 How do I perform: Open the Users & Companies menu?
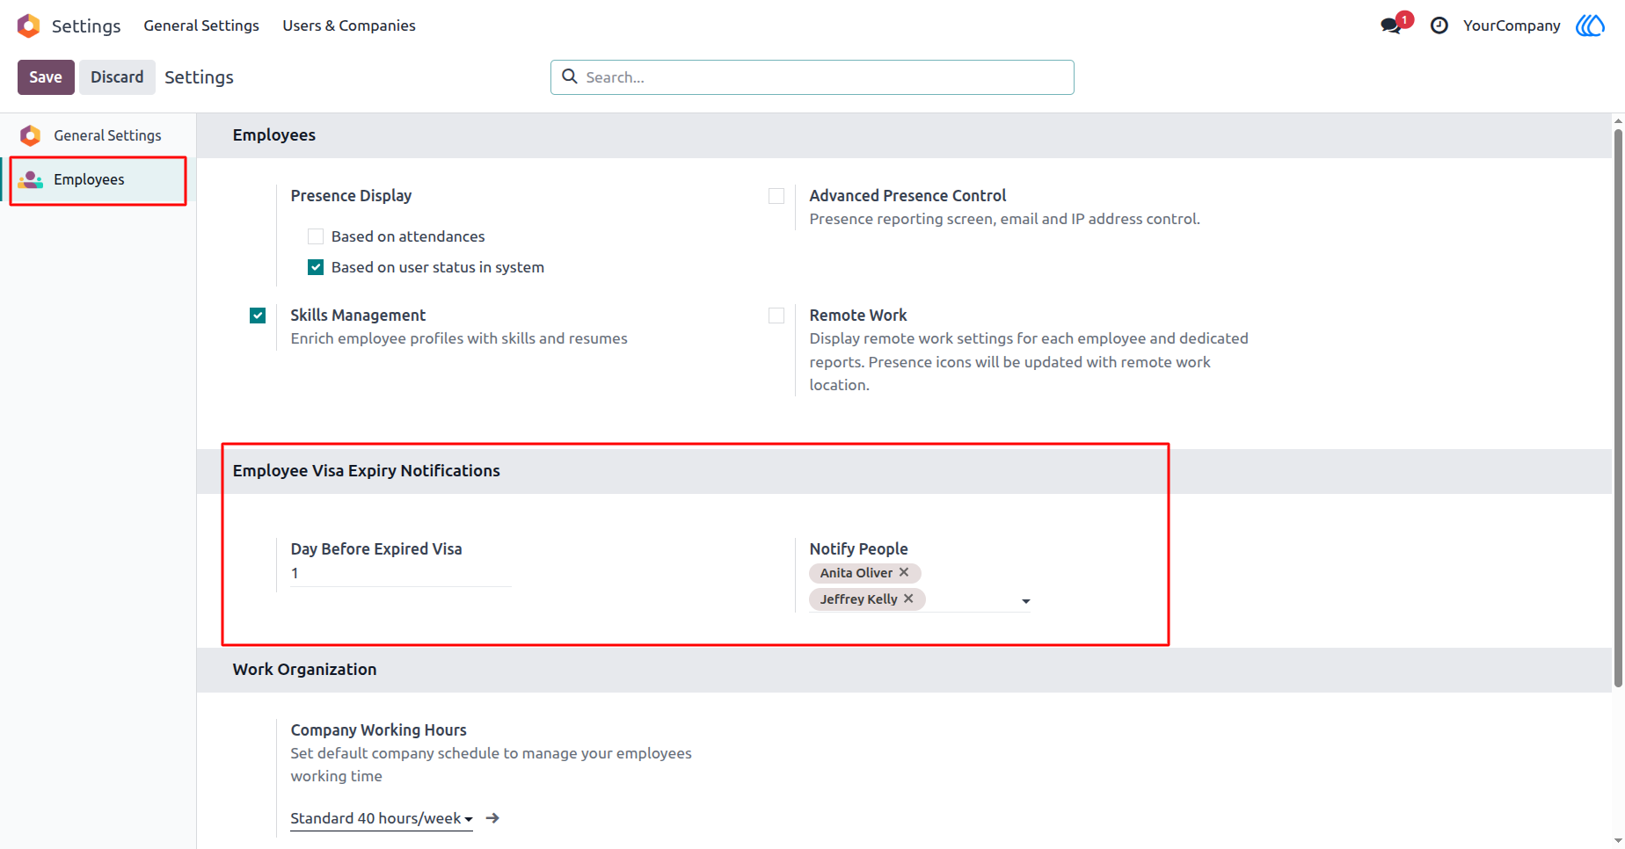349,25
